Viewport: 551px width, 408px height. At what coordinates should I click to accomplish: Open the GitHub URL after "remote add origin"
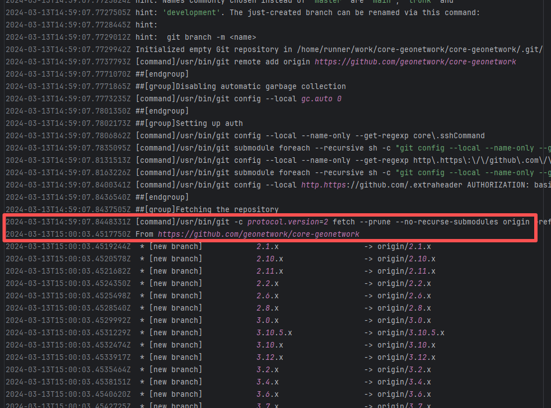coord(415,62)
